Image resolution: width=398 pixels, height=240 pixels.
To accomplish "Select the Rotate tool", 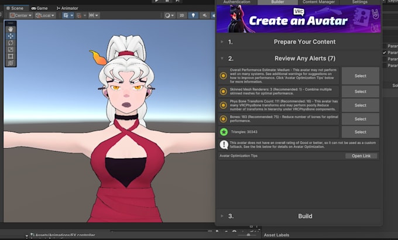I will coord(11,43).
